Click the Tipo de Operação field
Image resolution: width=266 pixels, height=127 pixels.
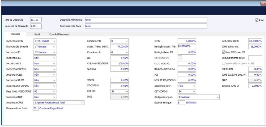pyautogui.click(x=36, y=20)
